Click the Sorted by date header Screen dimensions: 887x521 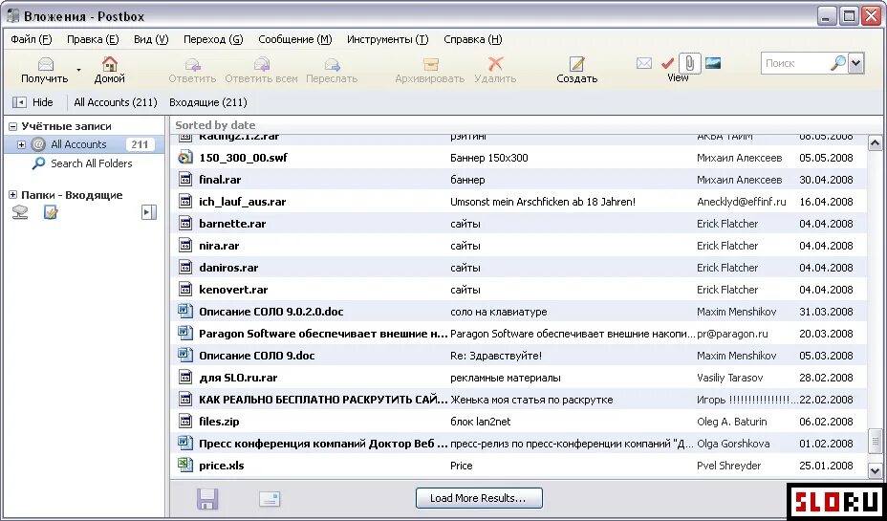tap(215, 125)
